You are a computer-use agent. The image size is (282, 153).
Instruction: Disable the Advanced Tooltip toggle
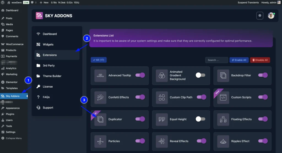click(140, 75)
